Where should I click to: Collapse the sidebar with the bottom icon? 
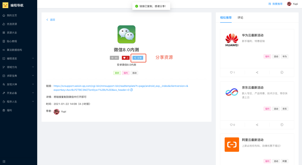click(x=4, y=161)
